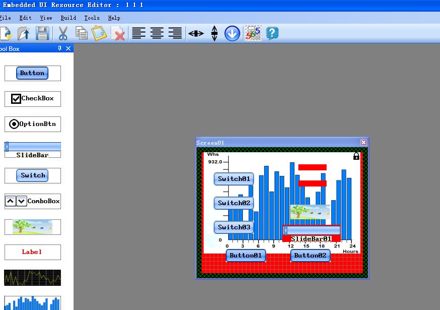Click the SlideBar01 slider on Screen01
This screenshot has width=440, height=310.
click(x=311, y=230)
